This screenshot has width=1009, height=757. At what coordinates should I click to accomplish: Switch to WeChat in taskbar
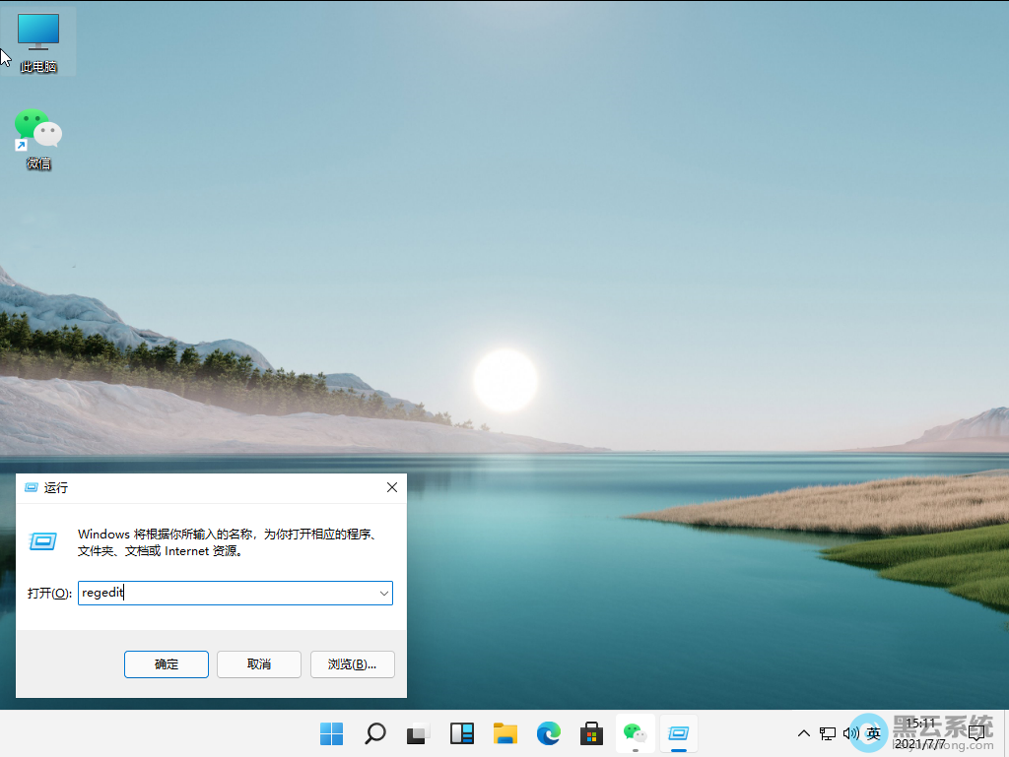[635, 733]
